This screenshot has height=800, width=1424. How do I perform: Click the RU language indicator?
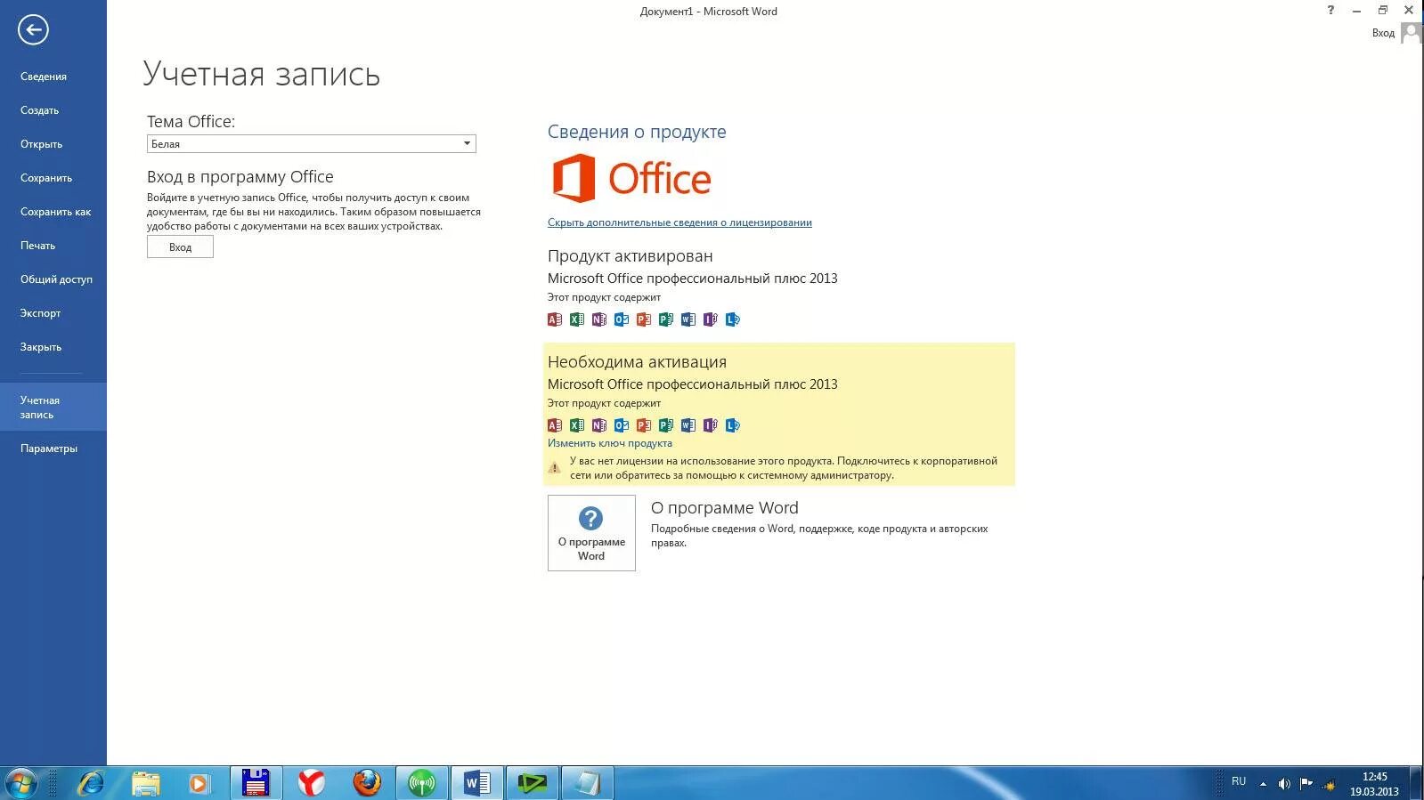tap(1239, 781)
